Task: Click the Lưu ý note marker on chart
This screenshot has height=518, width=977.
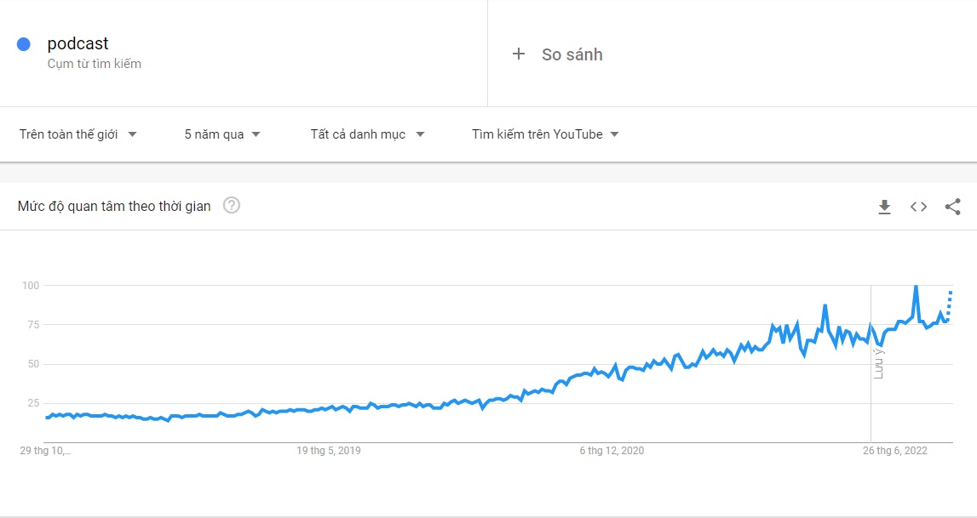Action: click(878, 363)
